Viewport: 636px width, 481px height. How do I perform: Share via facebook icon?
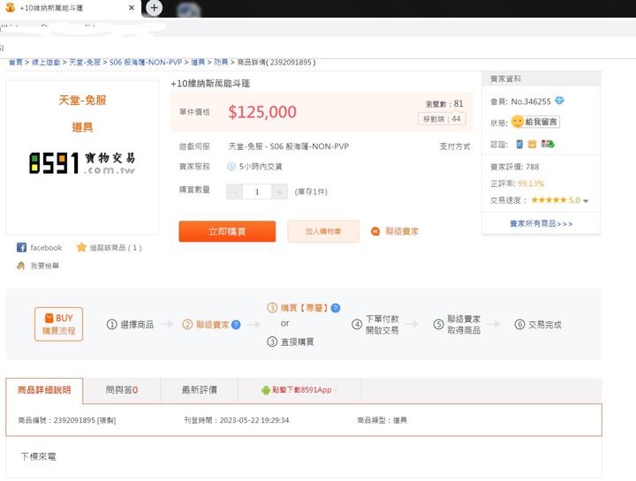click(21, 248)
